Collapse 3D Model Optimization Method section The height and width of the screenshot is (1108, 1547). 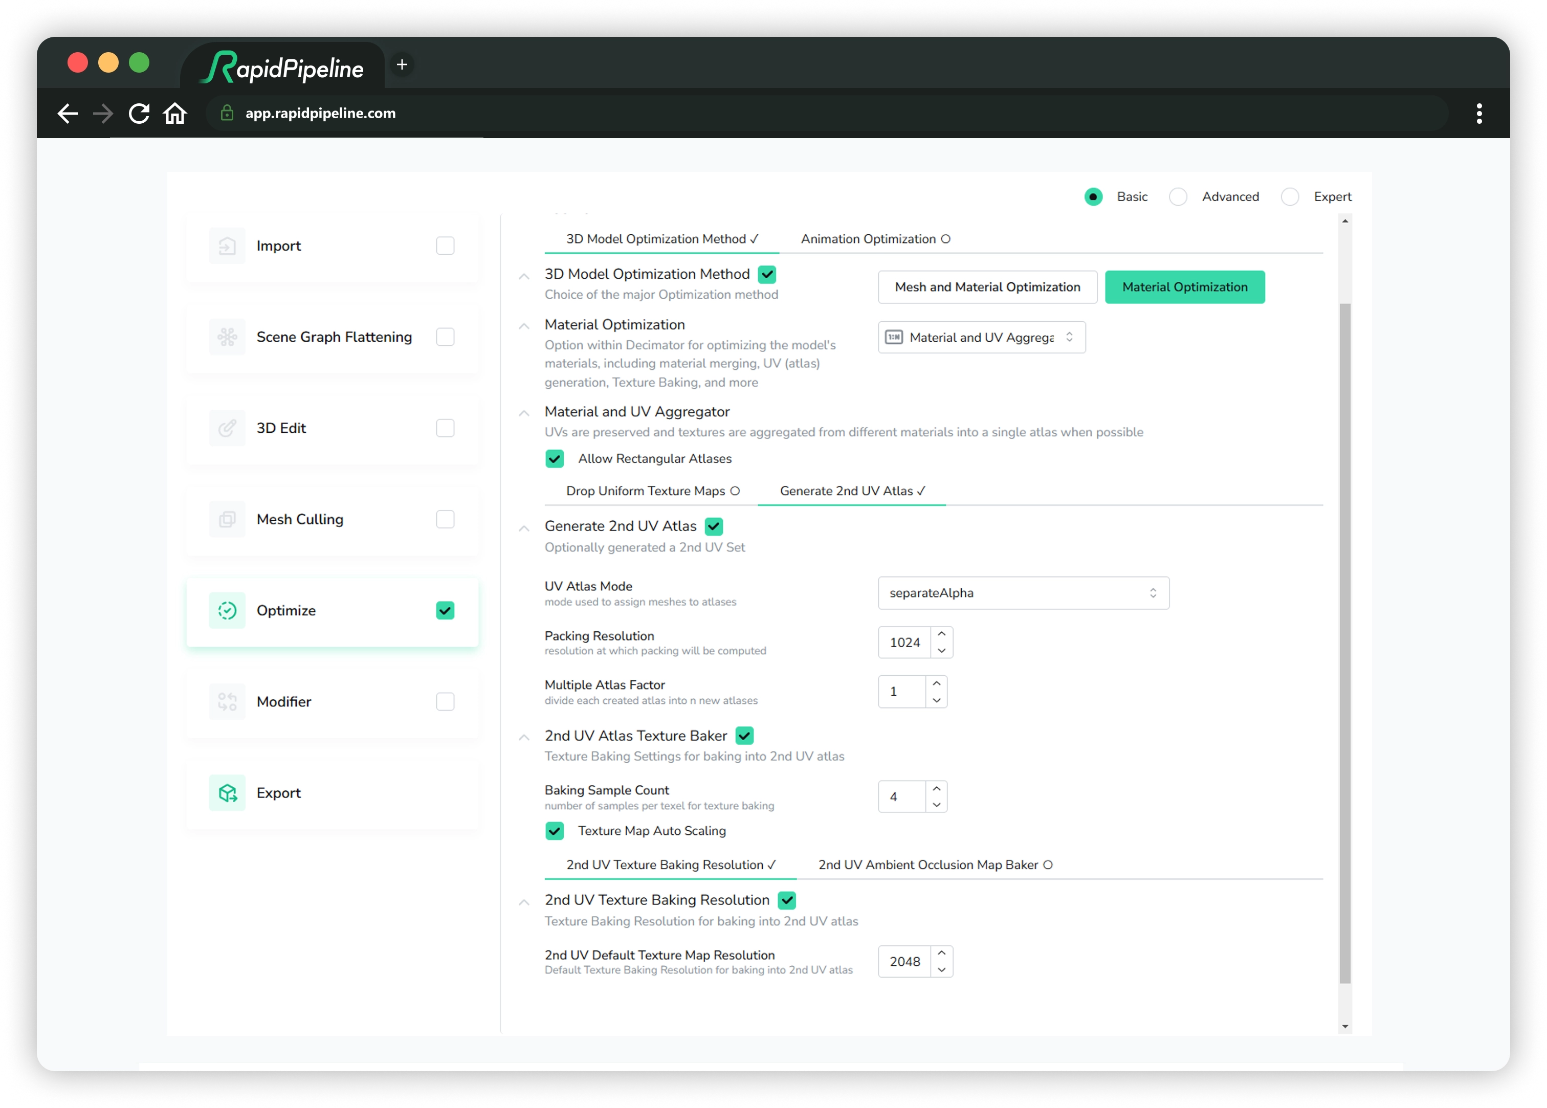click(524, 276)
